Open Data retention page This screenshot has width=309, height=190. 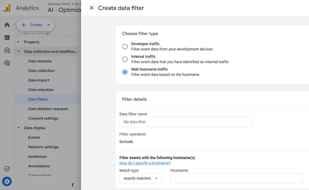click(x=41, y=90)
